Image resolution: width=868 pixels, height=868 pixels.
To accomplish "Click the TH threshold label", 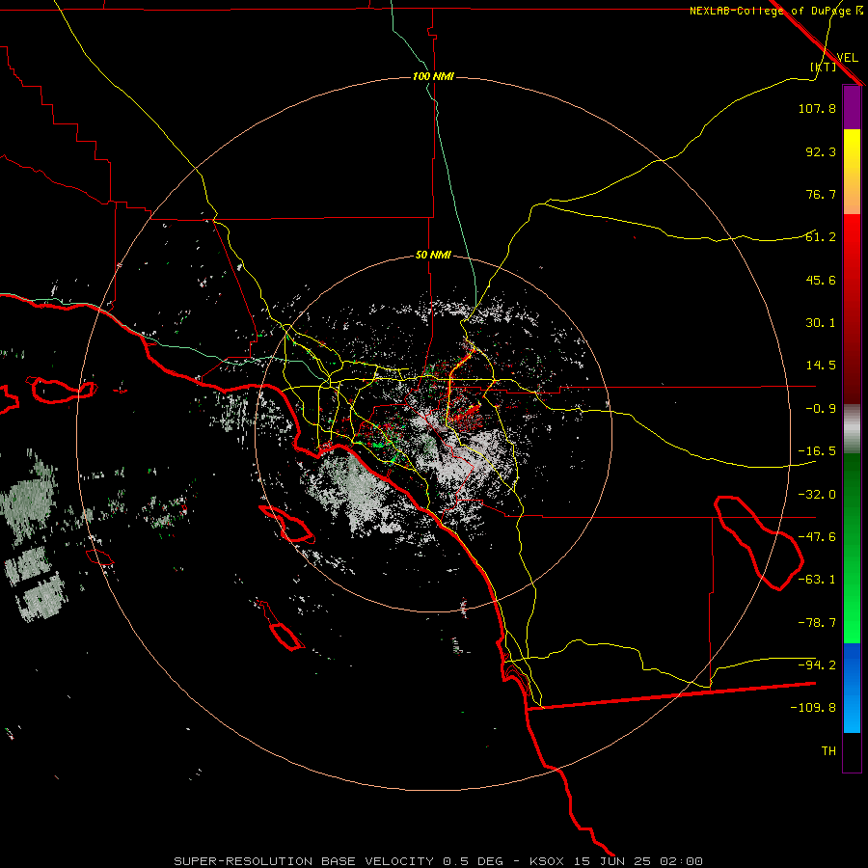I will 828,750.
